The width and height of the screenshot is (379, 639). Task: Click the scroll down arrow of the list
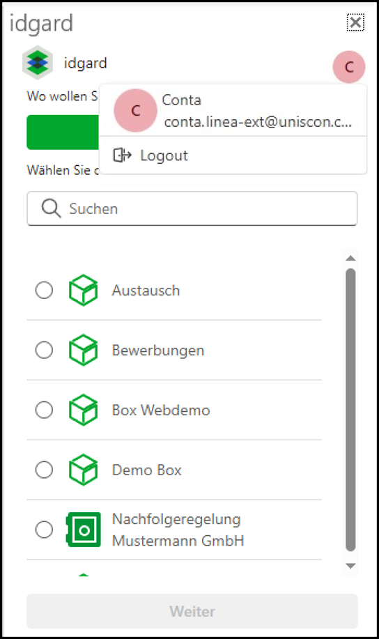pyautogui.click(x=350, y=566)
